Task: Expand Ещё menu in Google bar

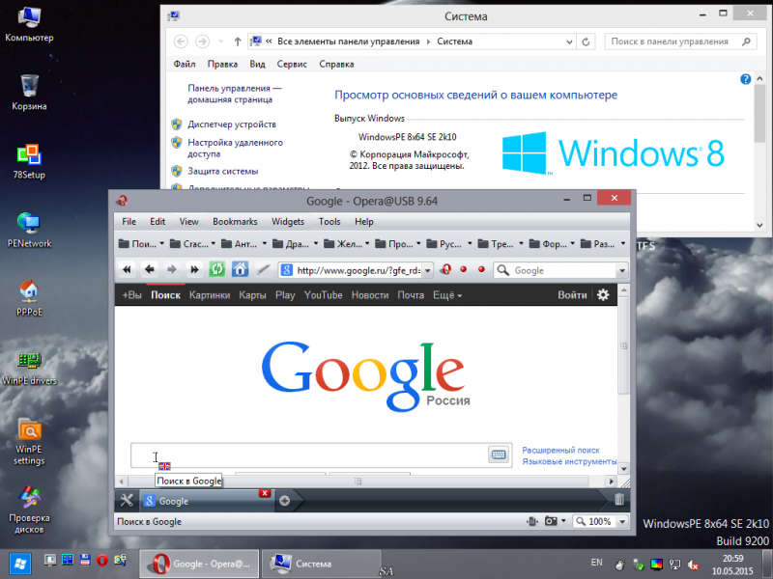Action: click(x=447, y=295)
